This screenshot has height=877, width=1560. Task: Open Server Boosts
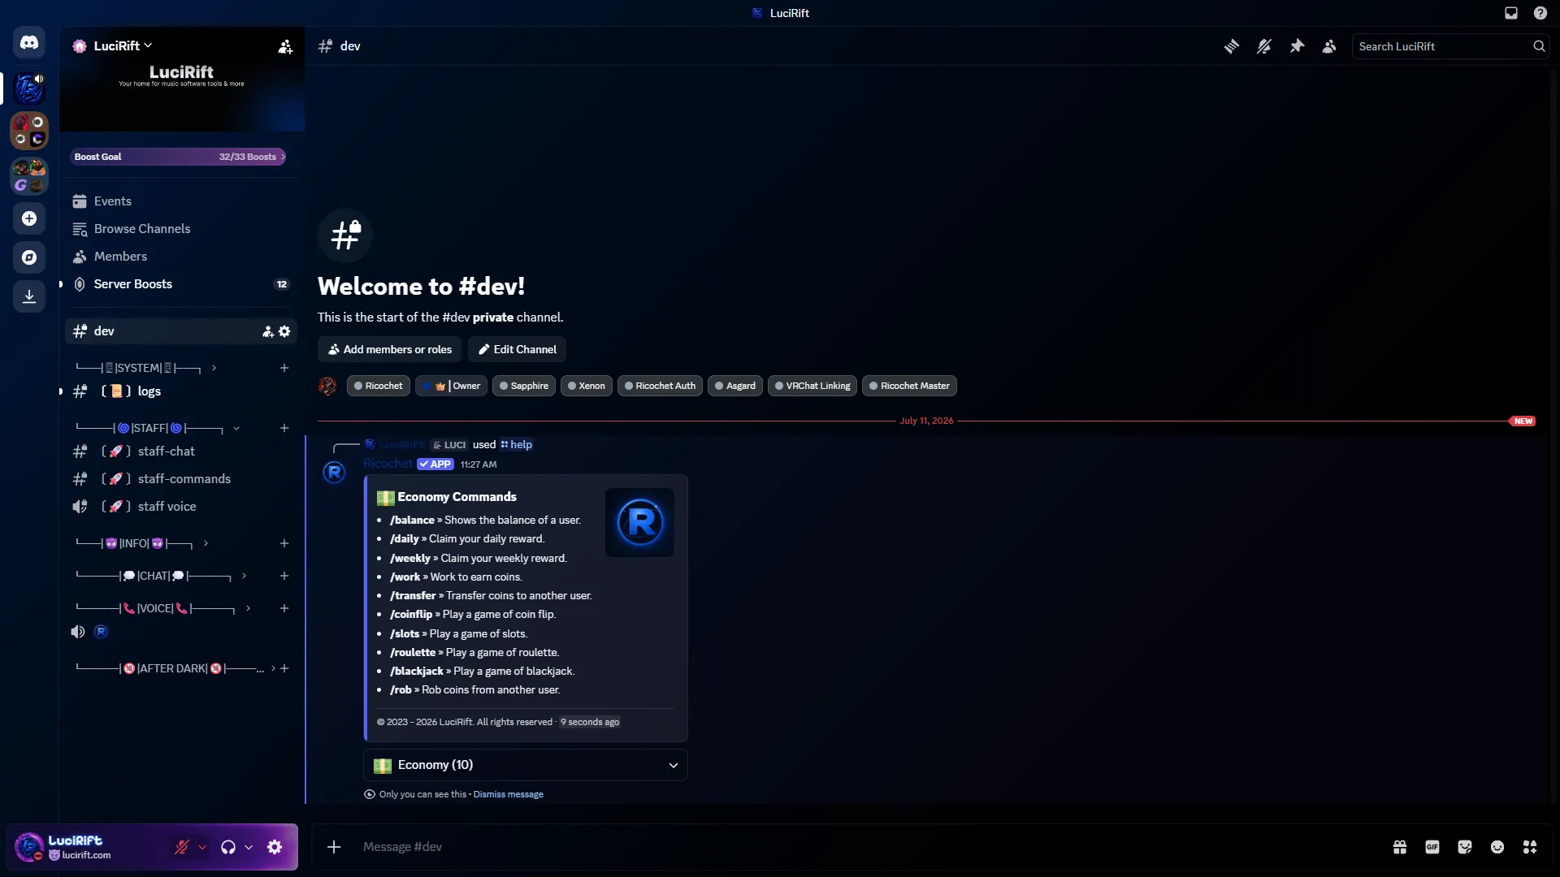tap(181, 284)
